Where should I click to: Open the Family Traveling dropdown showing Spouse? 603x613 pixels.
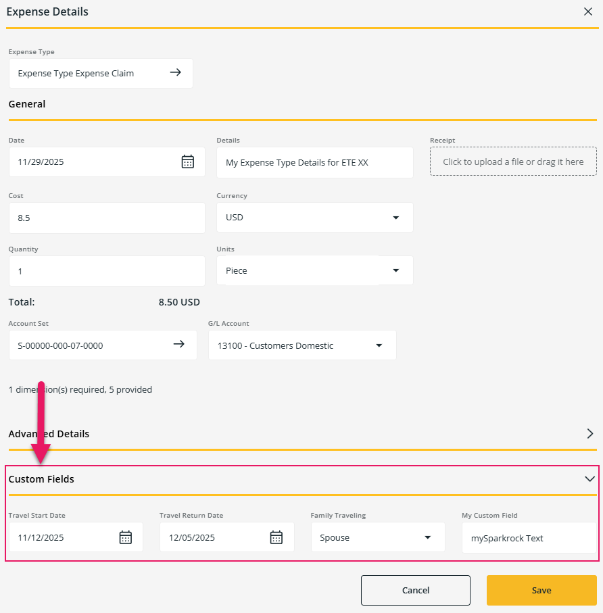[x=427, y=537]
